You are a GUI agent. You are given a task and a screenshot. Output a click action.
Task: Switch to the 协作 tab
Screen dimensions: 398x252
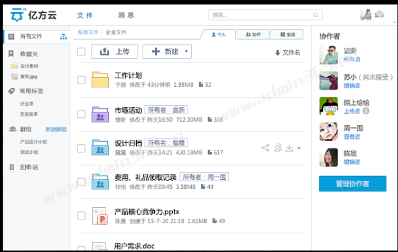click(x=253, y=34)
